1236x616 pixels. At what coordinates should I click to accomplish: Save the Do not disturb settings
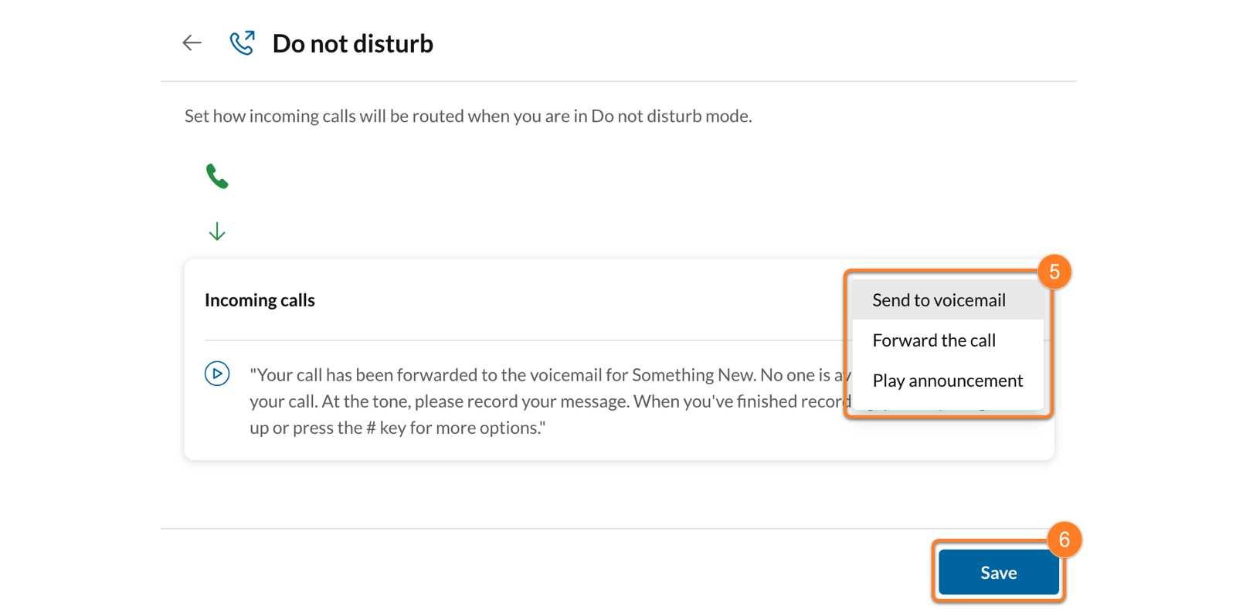point(998,573)
